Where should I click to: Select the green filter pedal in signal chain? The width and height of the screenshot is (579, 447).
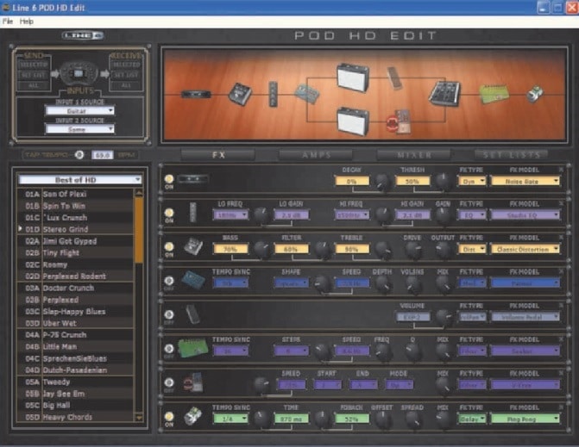click(x=494, y=94)
